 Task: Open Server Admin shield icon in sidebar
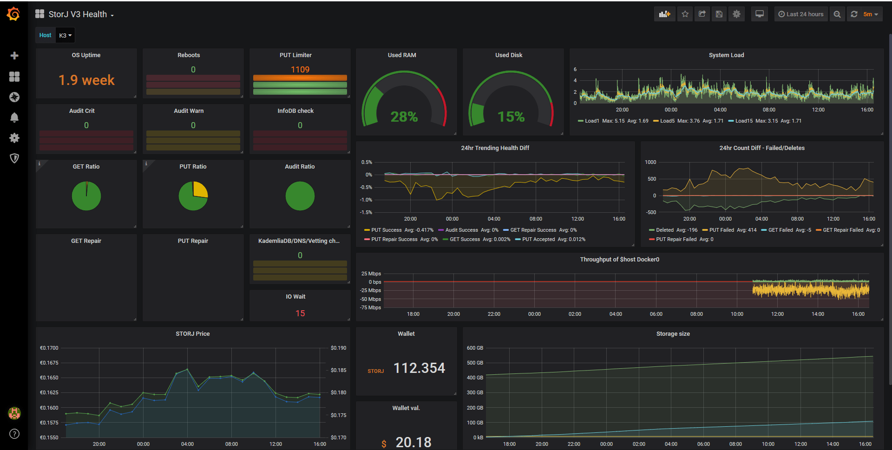[x=14, y=158]
